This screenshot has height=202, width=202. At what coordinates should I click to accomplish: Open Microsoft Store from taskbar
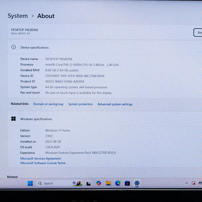(x=127, y=183)
